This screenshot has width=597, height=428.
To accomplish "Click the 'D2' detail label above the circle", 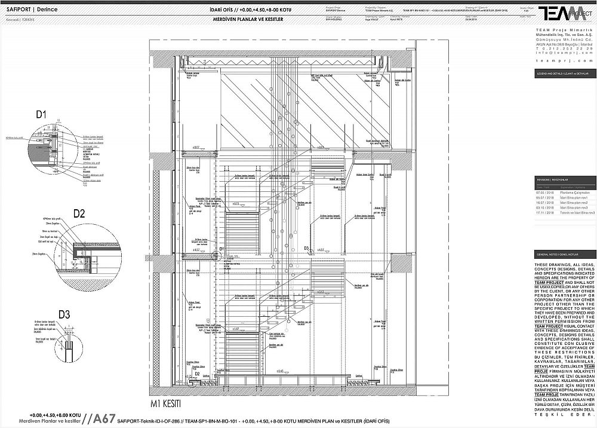I will coord(79,214).
